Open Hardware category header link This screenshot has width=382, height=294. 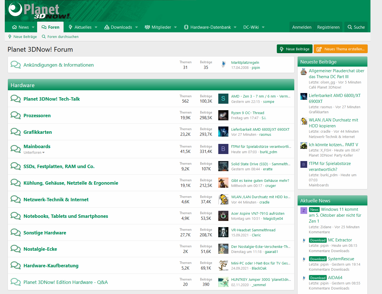pyautogui.click(x=23, y=85)
